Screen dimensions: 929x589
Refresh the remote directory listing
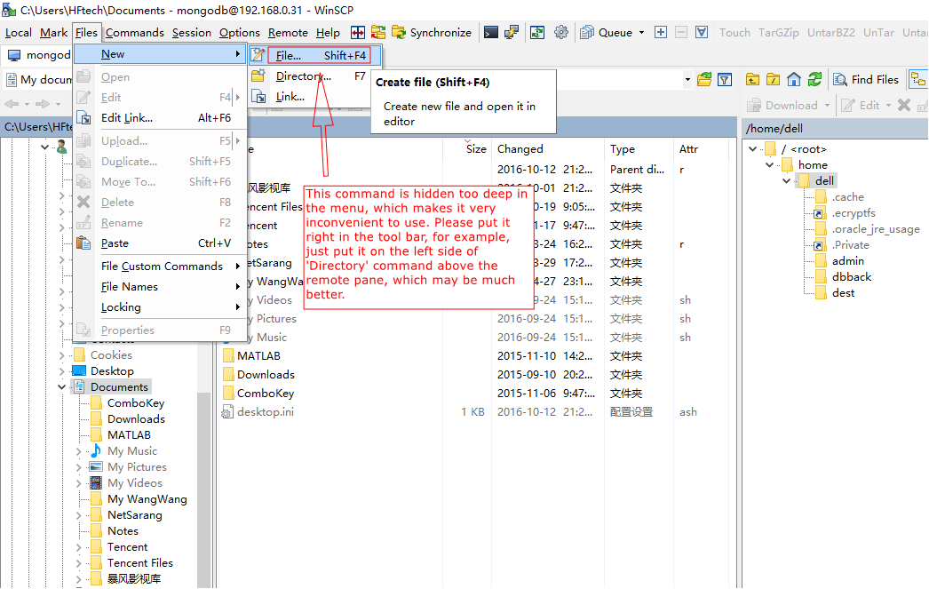tap(814, 80)
